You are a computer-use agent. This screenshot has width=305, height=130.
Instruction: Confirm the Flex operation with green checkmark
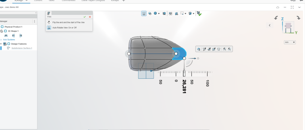pyautogui.click(x=84, y=17)
